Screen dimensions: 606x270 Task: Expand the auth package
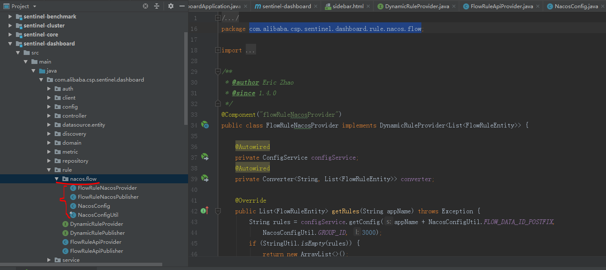pos(49,88)
